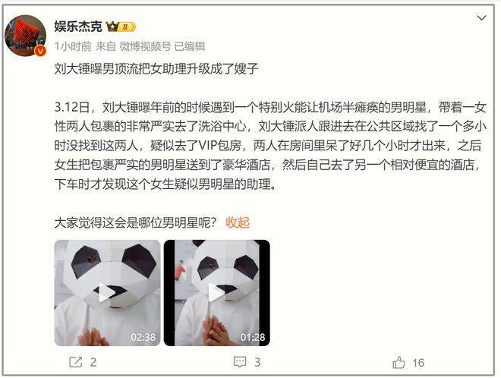Click the post headline about 刘大锤
Viewport: 501px width, 378px height.
[156, 68]
